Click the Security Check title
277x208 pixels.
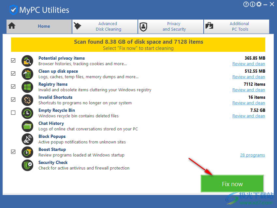(53, 163)
